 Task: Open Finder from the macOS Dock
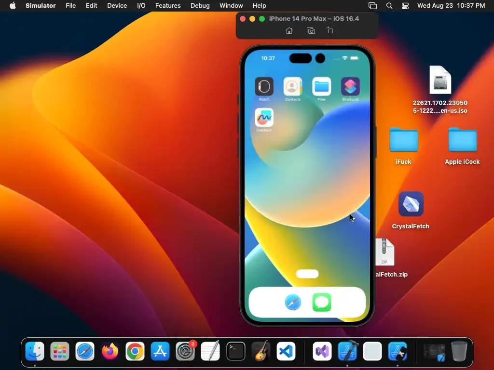35,351
